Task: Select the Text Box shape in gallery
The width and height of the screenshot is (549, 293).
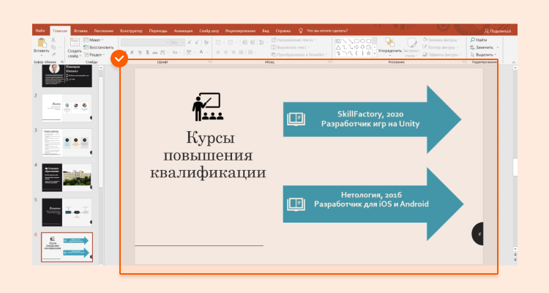Action: tap(338, 41)
